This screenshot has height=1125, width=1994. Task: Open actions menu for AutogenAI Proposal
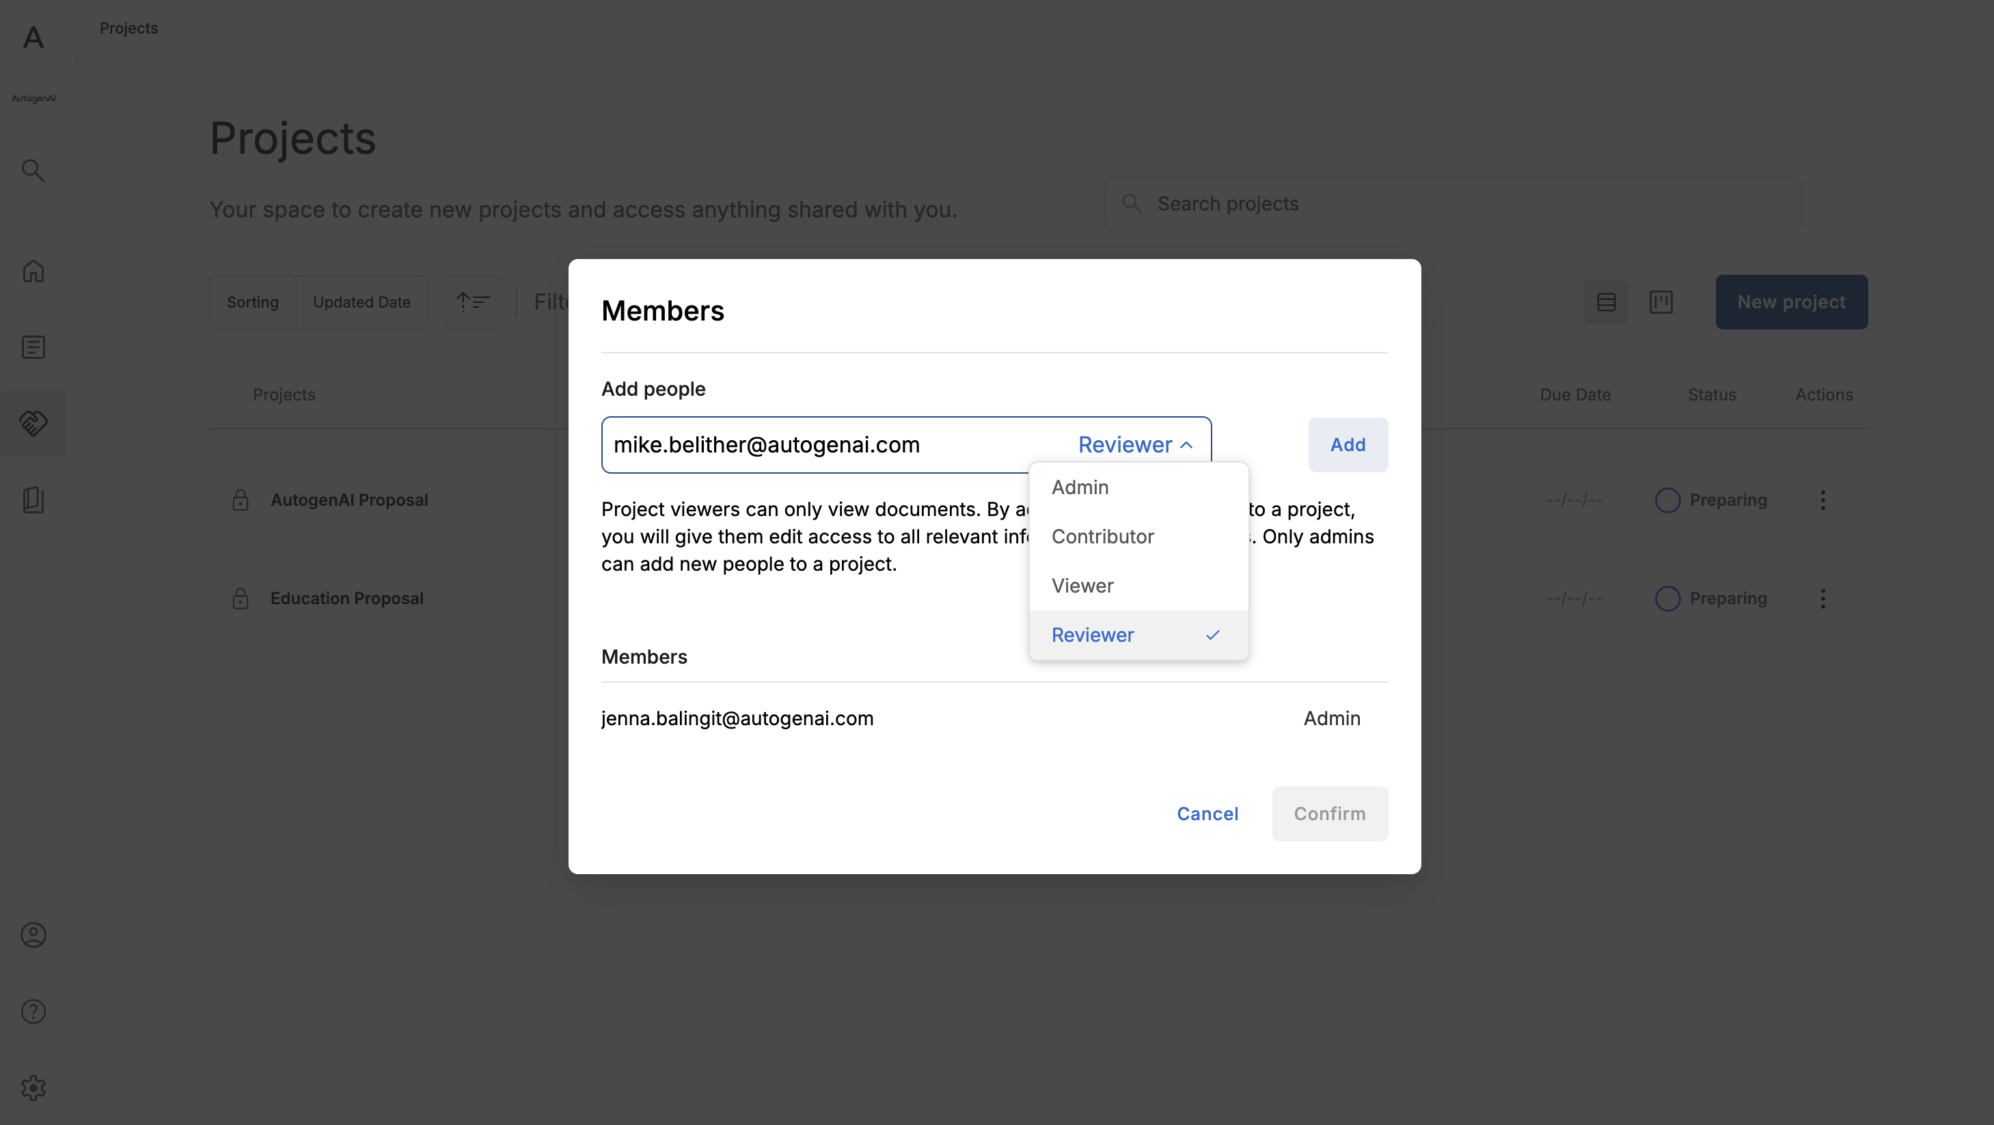coord(1823,500)
